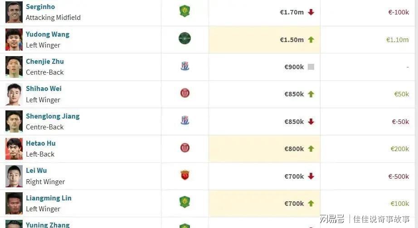Image resolution: width=418 pixels, height=228 pixels.
Task: Click the green up arrow by €1.50m
Action: point(311,40)
